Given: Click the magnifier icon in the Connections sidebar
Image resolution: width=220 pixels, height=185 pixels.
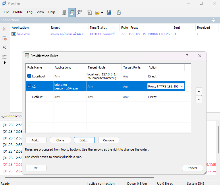Looking at the screenshot, I should 4,47.
